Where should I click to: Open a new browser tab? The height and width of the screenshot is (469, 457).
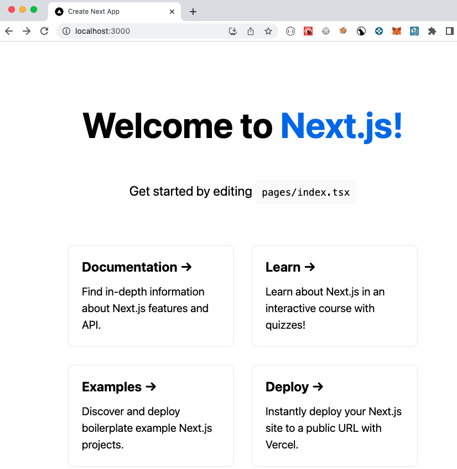[x=193, y=12]
